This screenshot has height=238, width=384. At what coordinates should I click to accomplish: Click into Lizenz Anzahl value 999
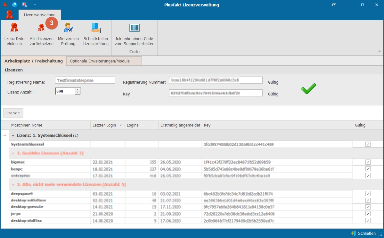pos(65,91)
